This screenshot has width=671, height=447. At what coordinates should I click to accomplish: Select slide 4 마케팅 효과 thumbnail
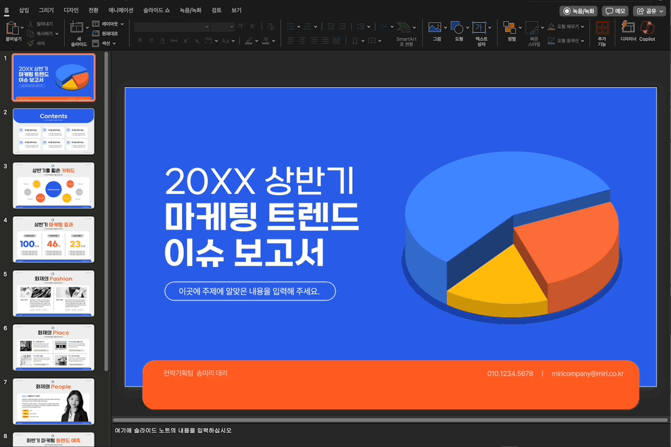coord(53,239)
